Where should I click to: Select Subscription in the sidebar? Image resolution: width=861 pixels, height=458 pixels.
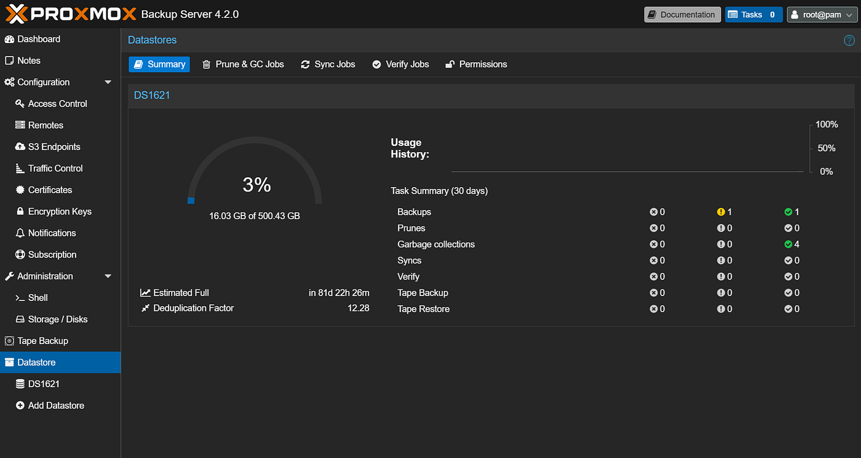[60, 255]
